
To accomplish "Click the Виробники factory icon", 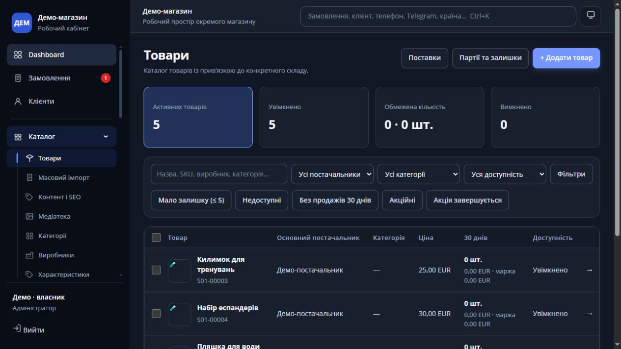I will [x=29, y=255].
